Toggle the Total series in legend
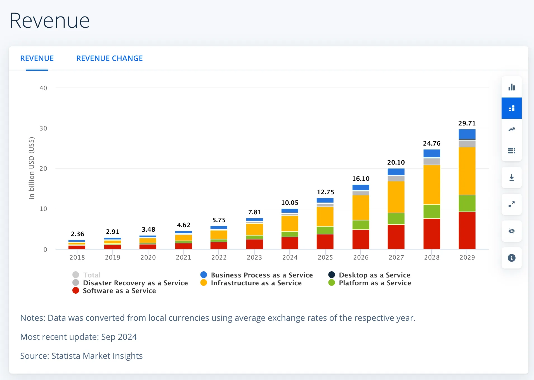Viewport: 534px width, 380px height. [x=91, y=275]
